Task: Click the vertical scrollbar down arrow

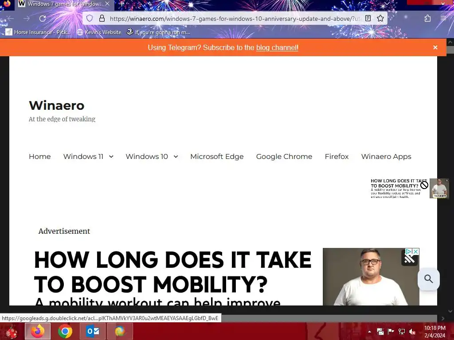Action: click(450, 311)
